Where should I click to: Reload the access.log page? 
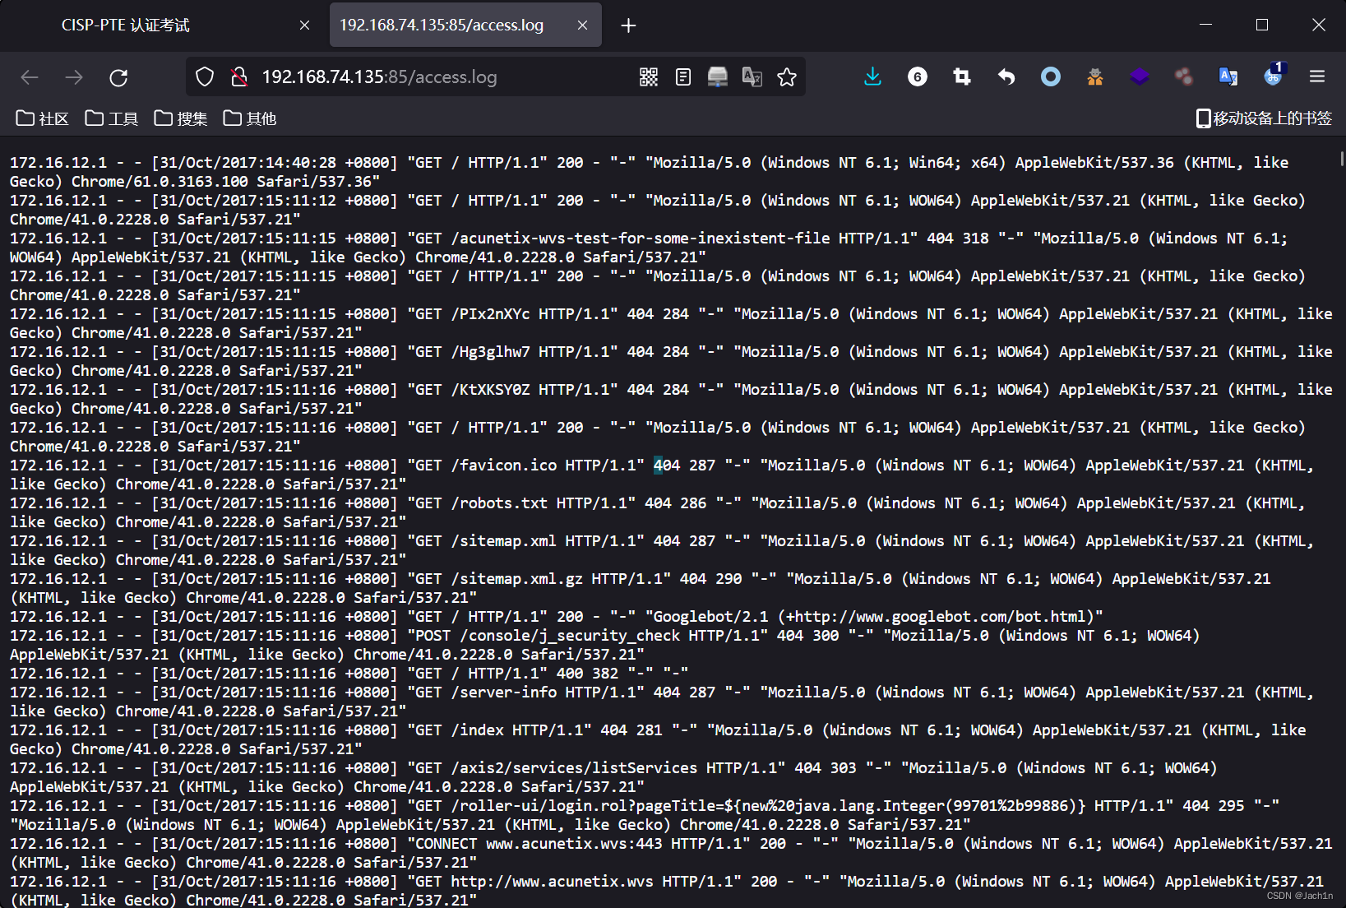coord(118,77)
